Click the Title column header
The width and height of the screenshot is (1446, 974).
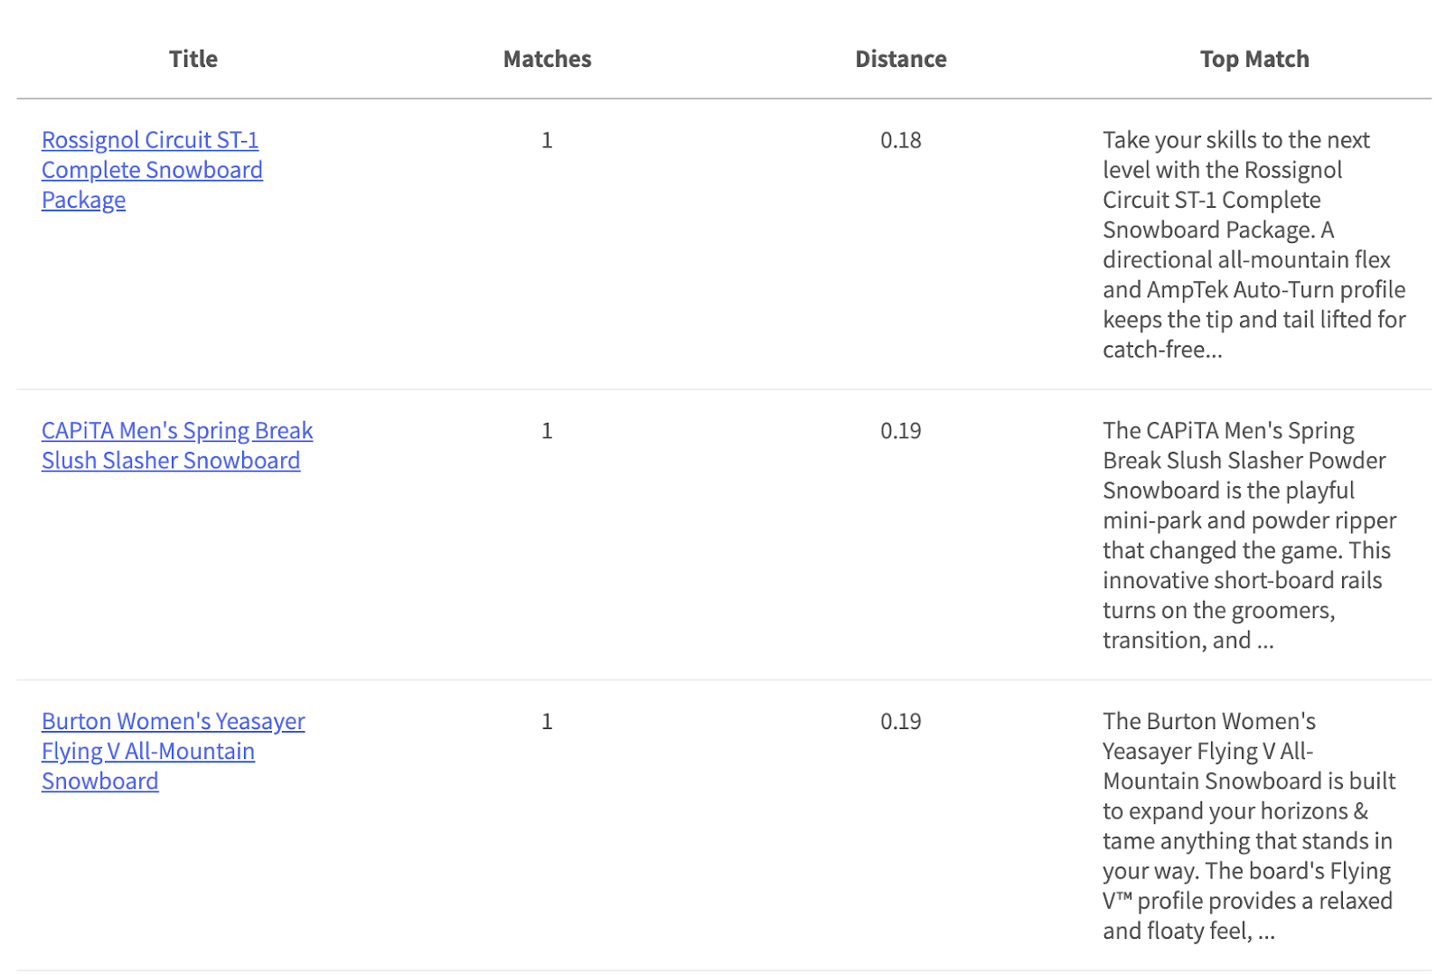tap(193, 59)
